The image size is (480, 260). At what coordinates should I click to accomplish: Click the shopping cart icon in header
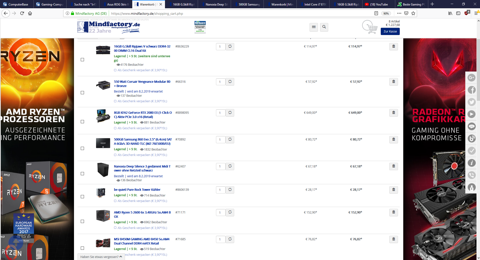tap(370, 27)
